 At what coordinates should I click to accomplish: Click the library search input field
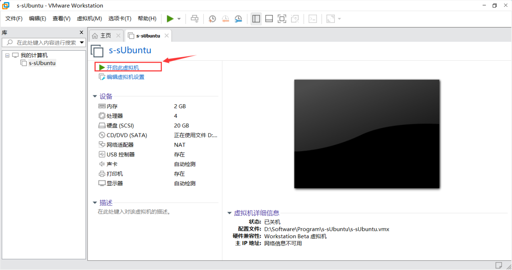(x=46, y=43)
